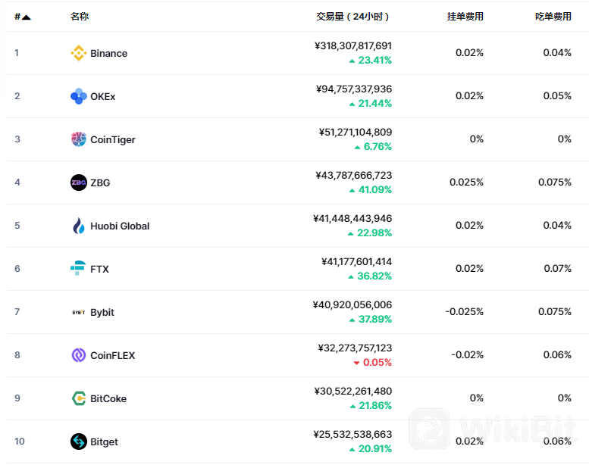Toggle sort arrow next to # column

26,17
